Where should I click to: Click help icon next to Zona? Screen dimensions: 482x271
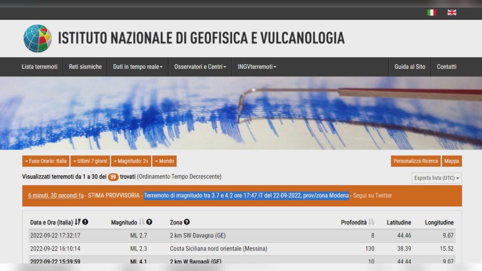[187, 222]
